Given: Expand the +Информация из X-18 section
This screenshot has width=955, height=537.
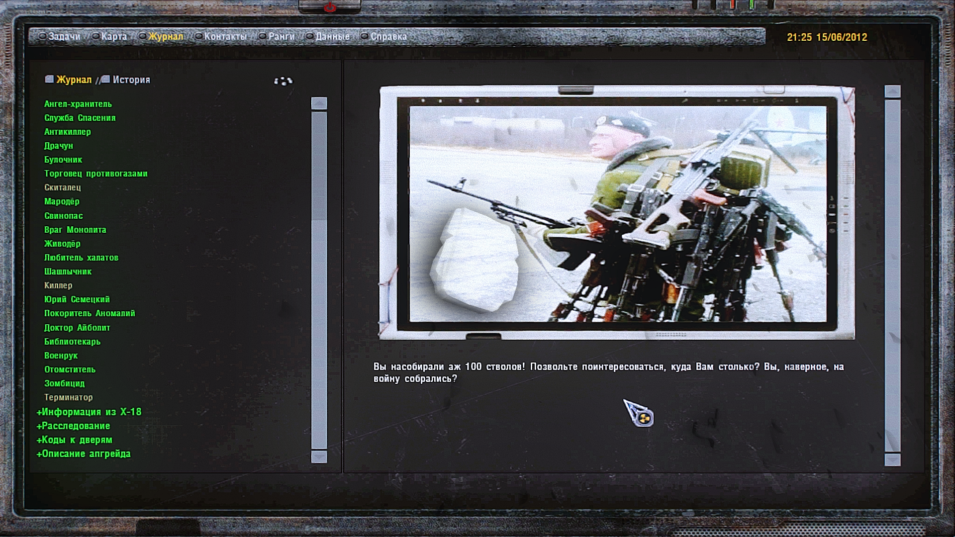Looking at the screenshot, I should [x=89, y=412].
